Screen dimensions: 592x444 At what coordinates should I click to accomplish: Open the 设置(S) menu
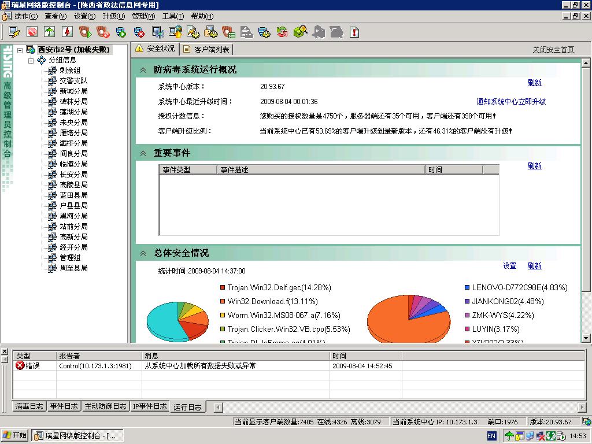(84, 16)
